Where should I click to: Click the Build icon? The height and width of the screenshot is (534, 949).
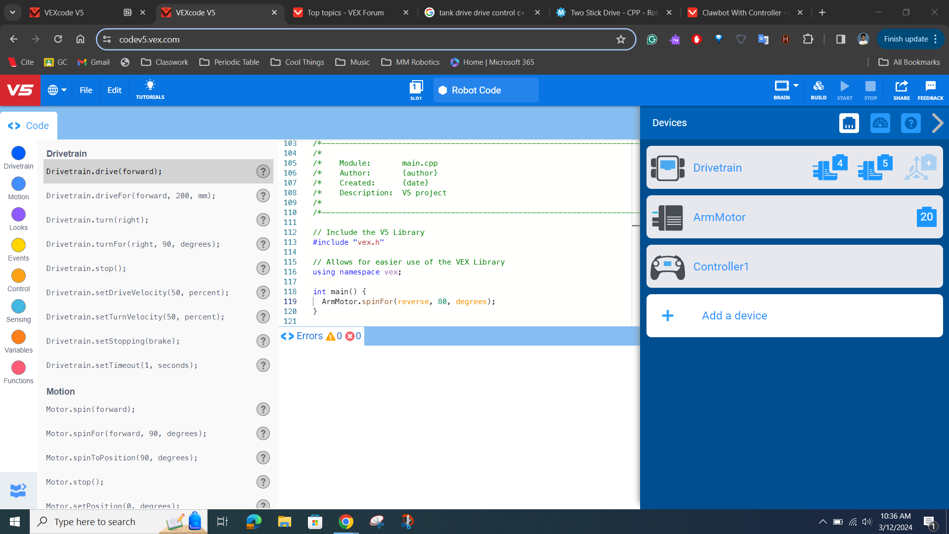point(819,89)
